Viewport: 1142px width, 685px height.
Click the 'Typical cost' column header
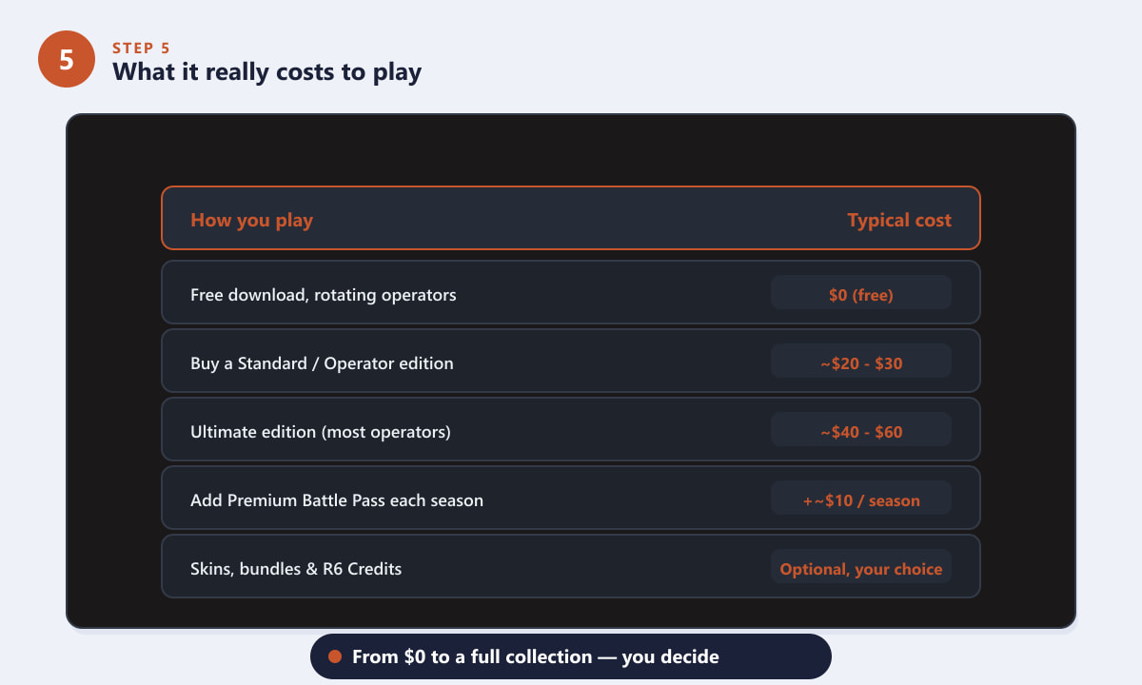point(899,220)
